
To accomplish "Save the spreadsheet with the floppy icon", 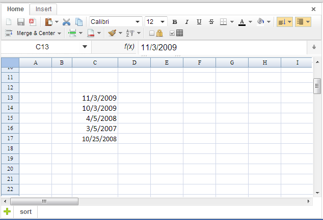I will point(20,22).
